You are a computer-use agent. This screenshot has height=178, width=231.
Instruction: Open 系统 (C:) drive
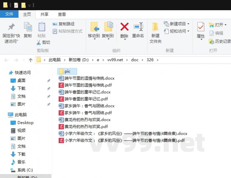(22, 170)
